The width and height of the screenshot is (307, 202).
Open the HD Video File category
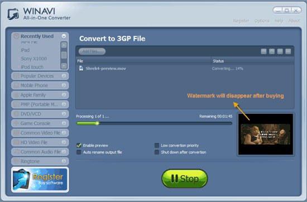click(x=40, y=142)
